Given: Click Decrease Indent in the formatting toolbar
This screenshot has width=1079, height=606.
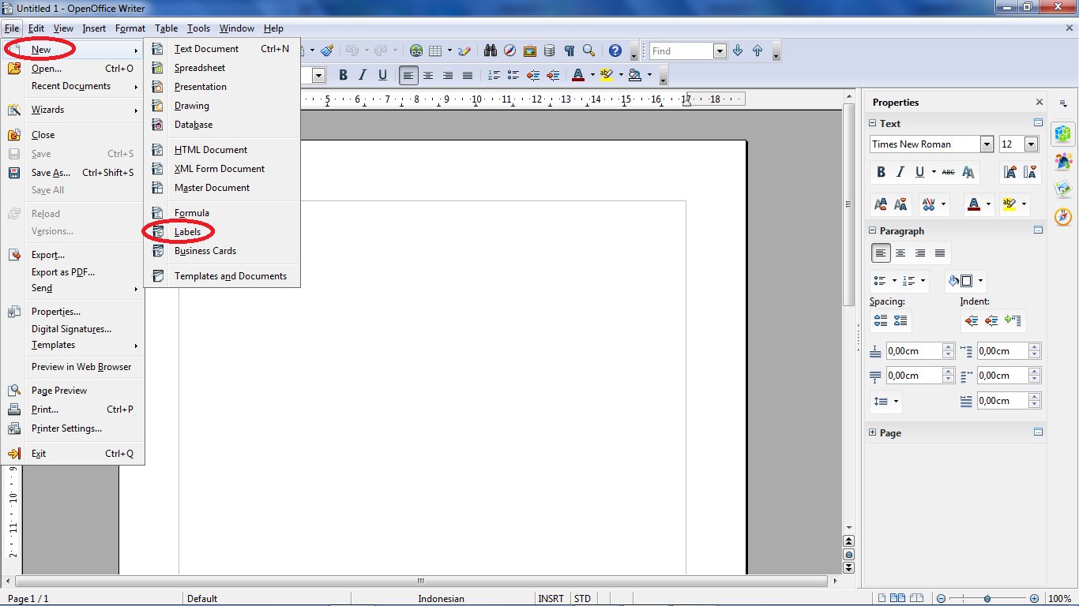Looking at the screenshot, I should 533,76.
